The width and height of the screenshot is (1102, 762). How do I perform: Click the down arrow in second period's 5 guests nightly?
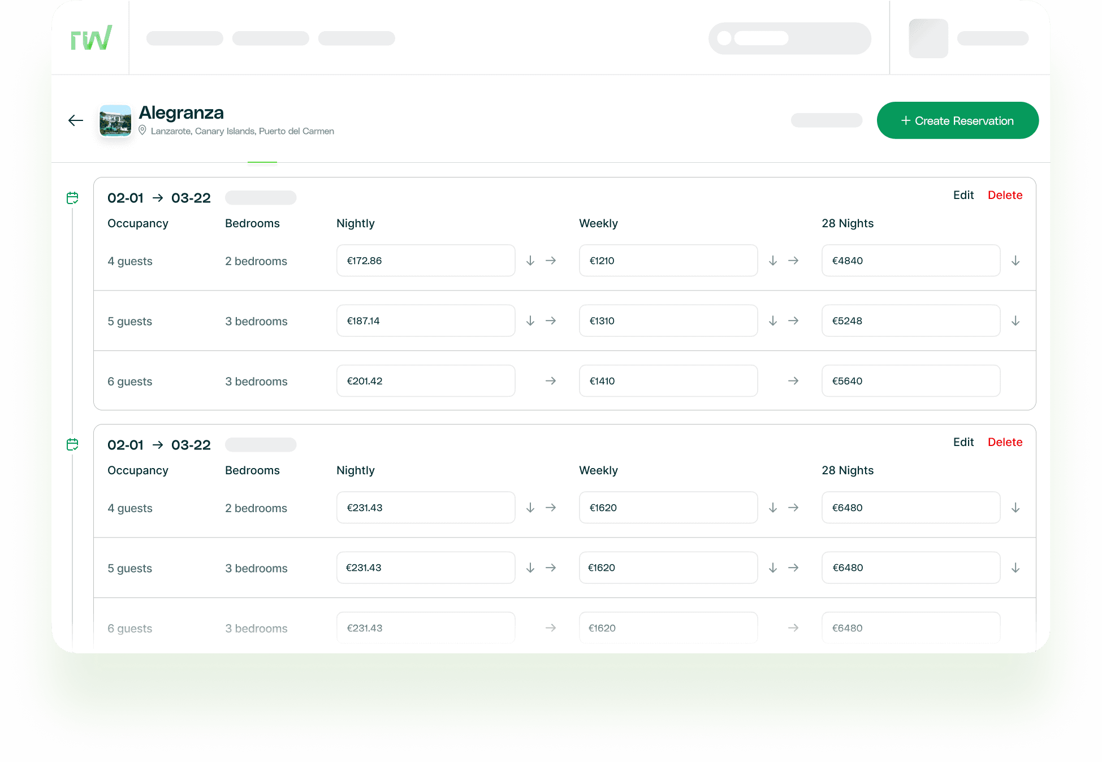tap(530, 568)
